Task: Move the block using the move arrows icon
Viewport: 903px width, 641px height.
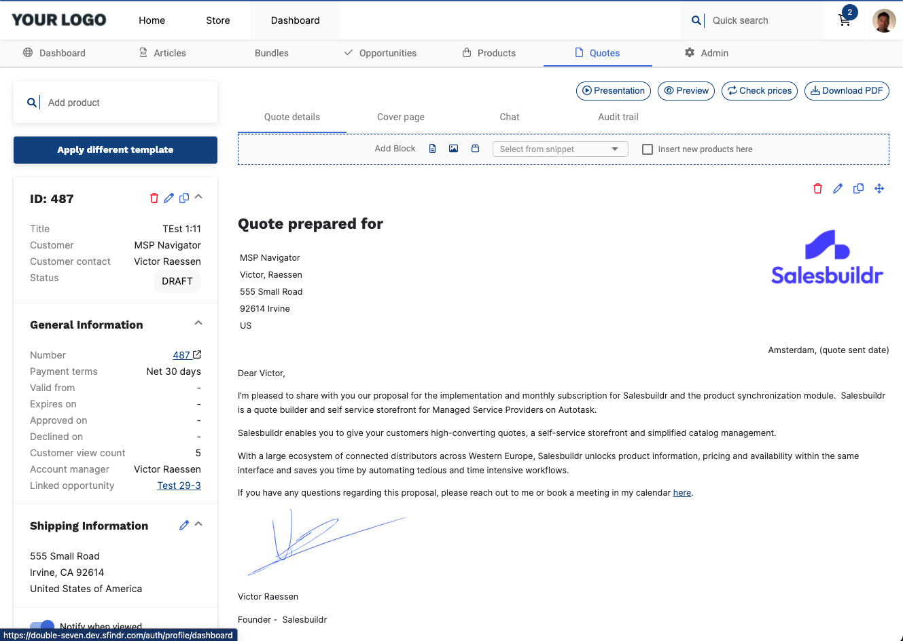Action: tap(879, 189)
